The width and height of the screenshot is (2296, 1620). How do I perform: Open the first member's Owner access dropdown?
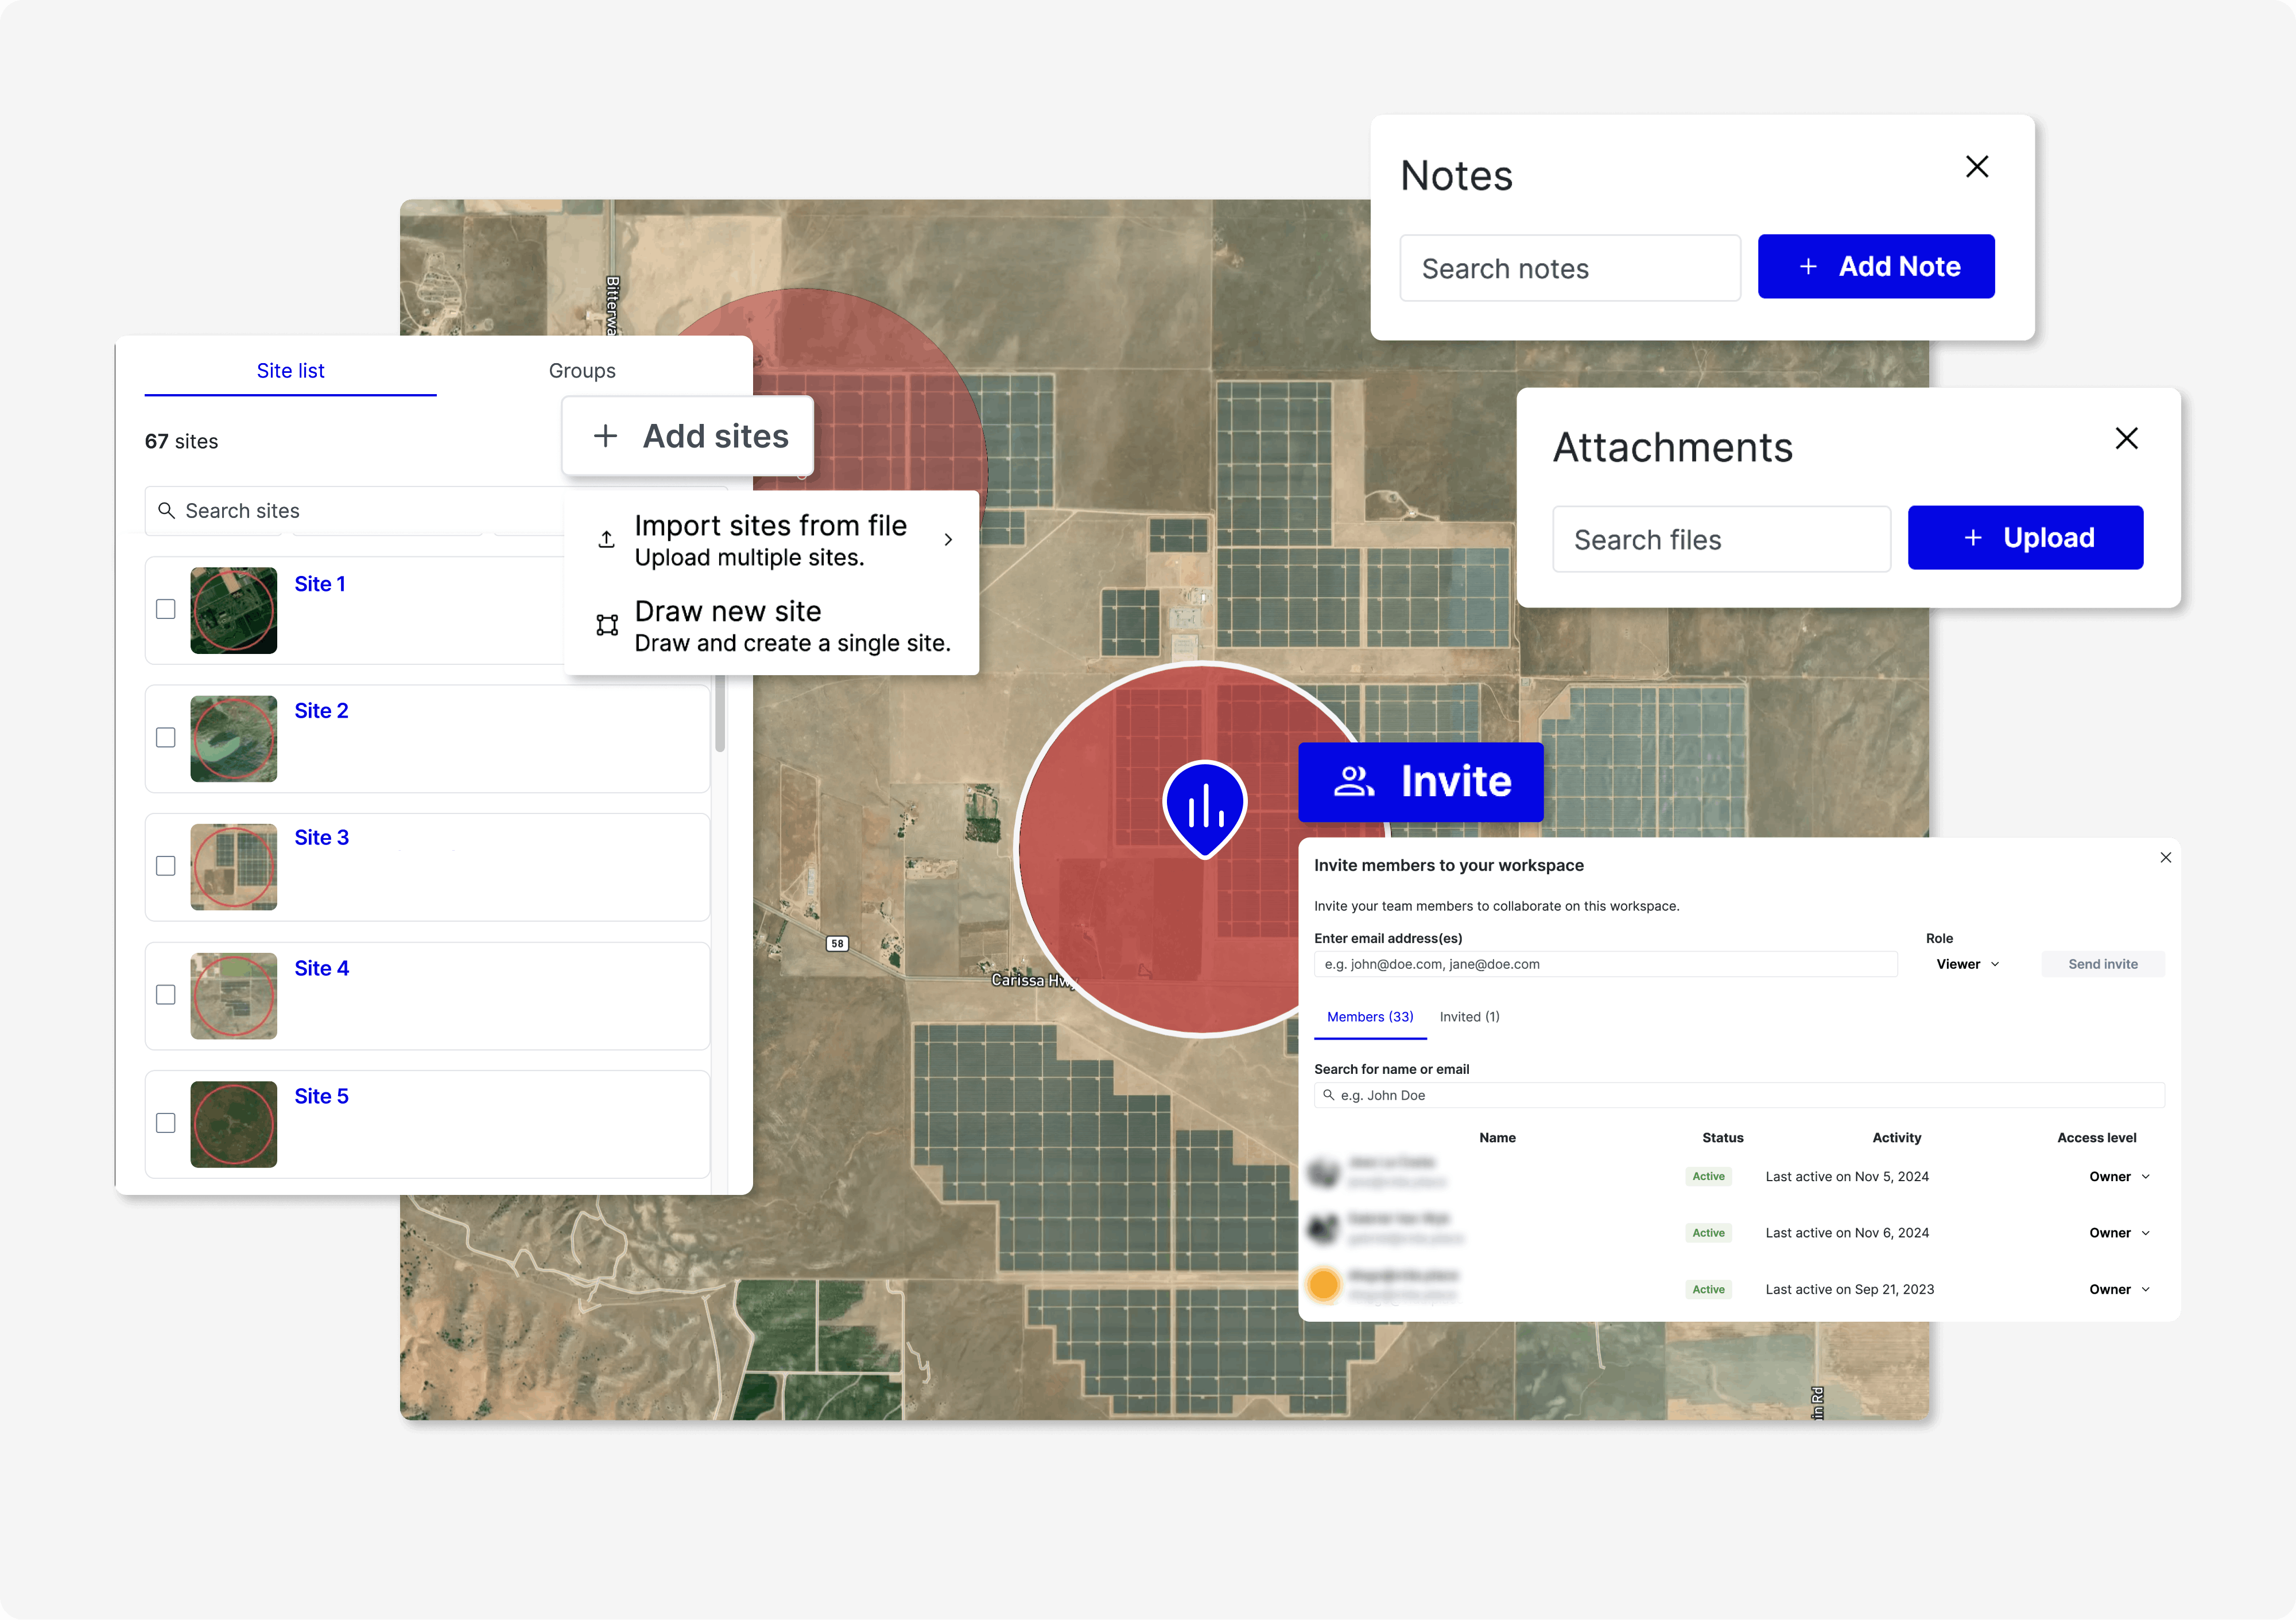click(2119, 1176)
